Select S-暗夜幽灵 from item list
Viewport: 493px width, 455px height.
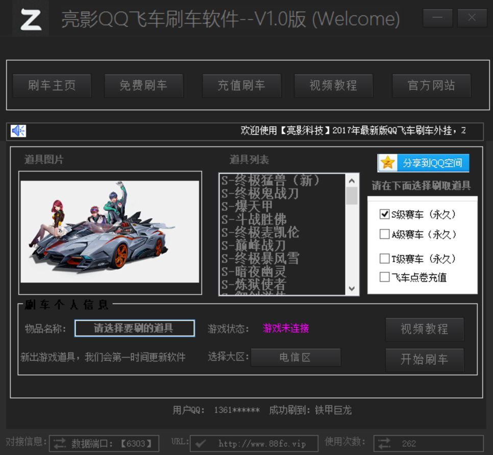282,271
